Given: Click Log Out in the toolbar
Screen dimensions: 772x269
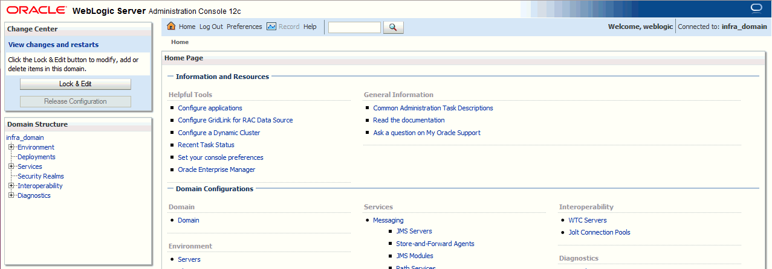Looking at the screenshot, I should tap(211, 27).
